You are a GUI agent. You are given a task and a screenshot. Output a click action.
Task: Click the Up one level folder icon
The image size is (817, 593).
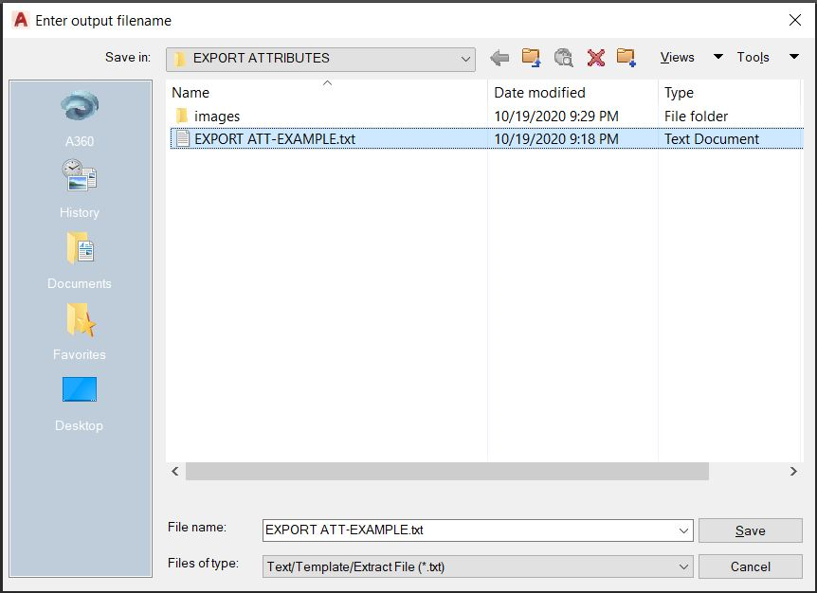[532, 58]
